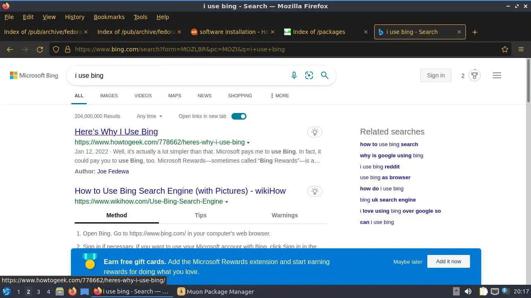Click the padlock site info icon

pyautogui.click(x=67, y=49)
